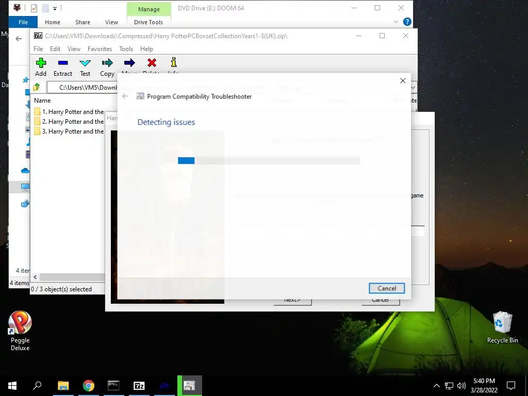The height and width of the screenshot is (396, 528).
Task: Cancel the Program Compatibility Troubleshooter
Action: 387,288
